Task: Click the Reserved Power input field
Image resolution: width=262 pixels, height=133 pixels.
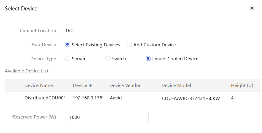Action: coord(106,117)
